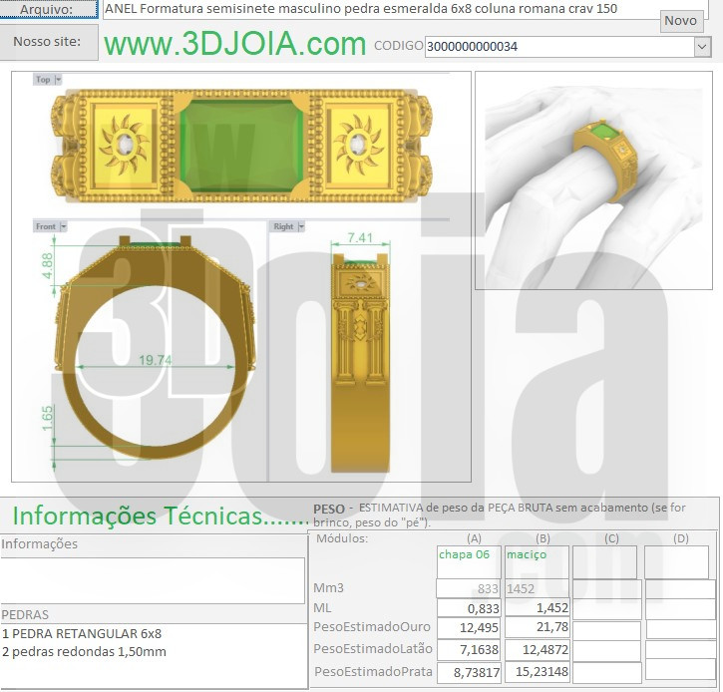Screen dimensions: 723x692
Task: Click ML value 0,833
Action: coord(469,608)
